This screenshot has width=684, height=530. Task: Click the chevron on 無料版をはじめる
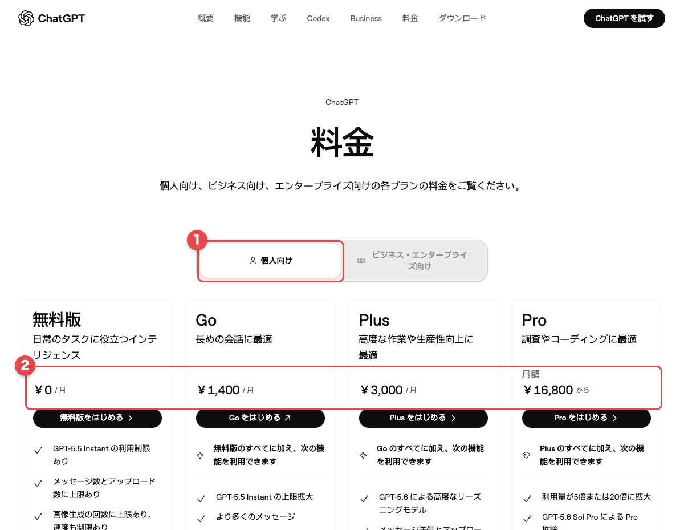pyautogui.click(x=131, y=418)
